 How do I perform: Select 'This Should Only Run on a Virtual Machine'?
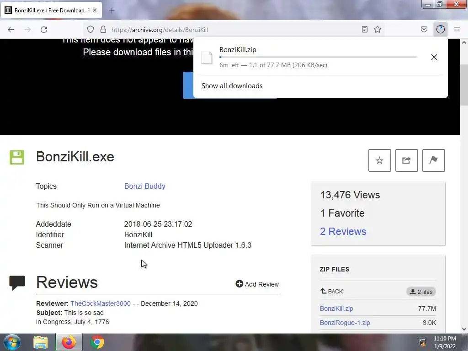[x=98, y=205]
